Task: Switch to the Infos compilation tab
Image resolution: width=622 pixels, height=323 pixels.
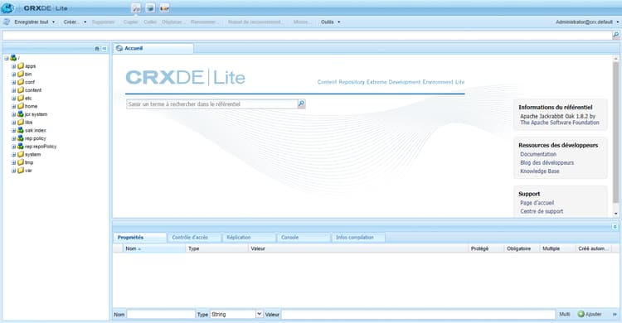Action: coord(358,238)
